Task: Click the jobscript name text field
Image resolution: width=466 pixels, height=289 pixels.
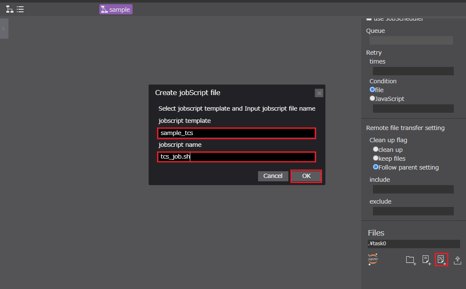Action: tap(236, 157)
